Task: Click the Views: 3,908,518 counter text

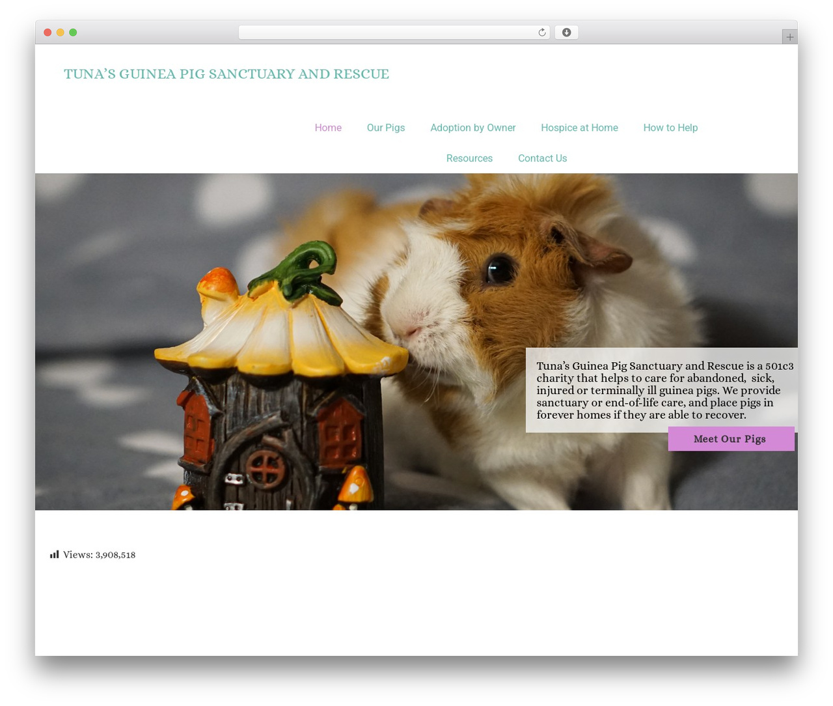Action: pos(99,555)
